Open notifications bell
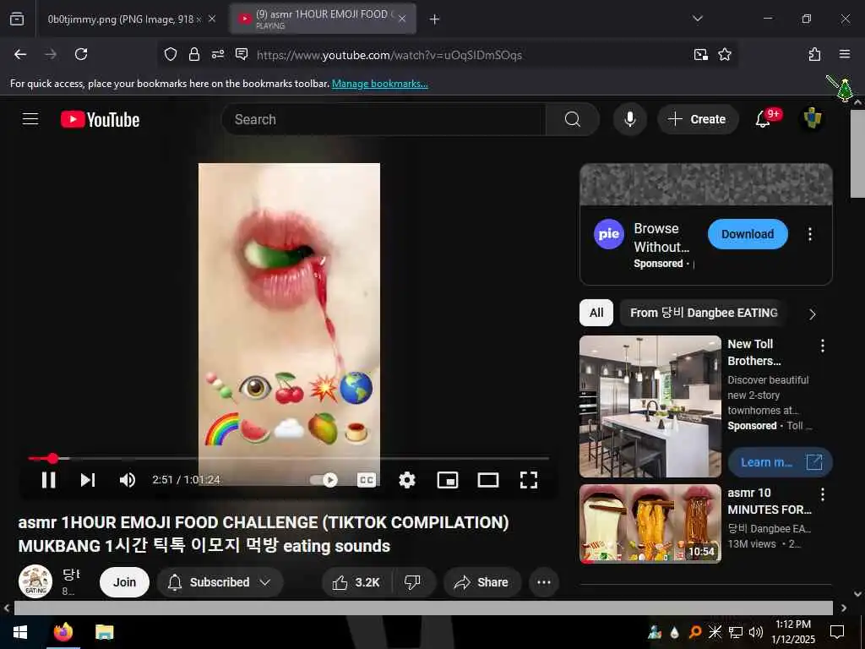The width and height of the screenshot is (865, 649). pyautogui.click(x=763, y=118)
